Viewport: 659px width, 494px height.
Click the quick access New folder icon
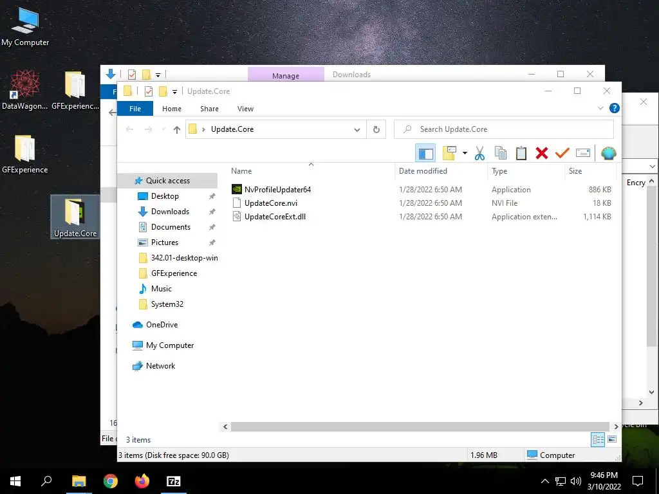coord(163,91)
